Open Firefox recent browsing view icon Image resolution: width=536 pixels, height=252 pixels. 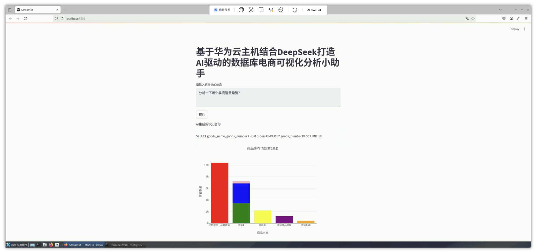(x=10, y=10)
